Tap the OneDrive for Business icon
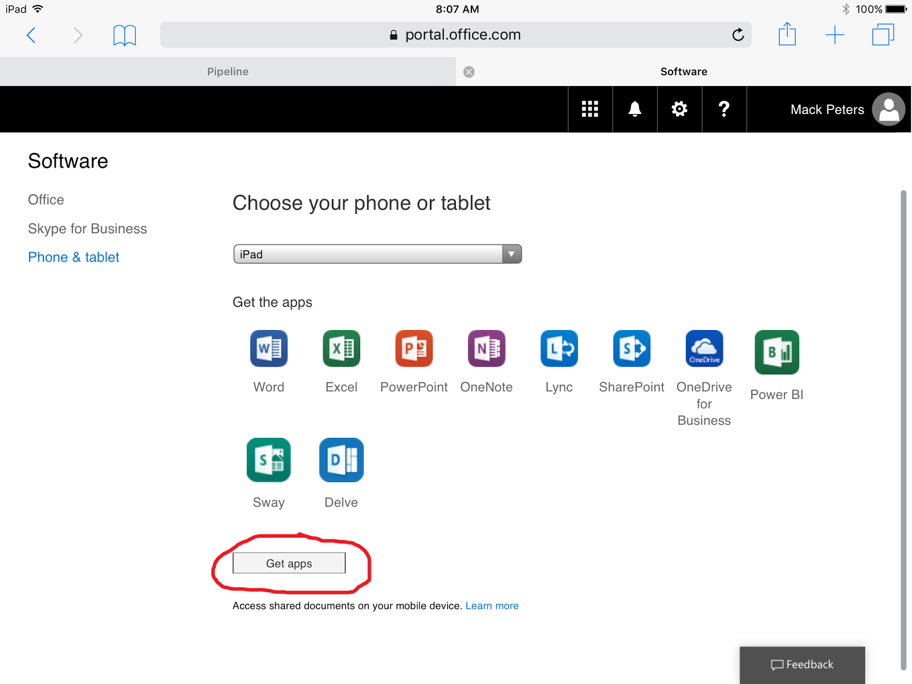Screen dimensions: 912x684 (x=705, y=348)
